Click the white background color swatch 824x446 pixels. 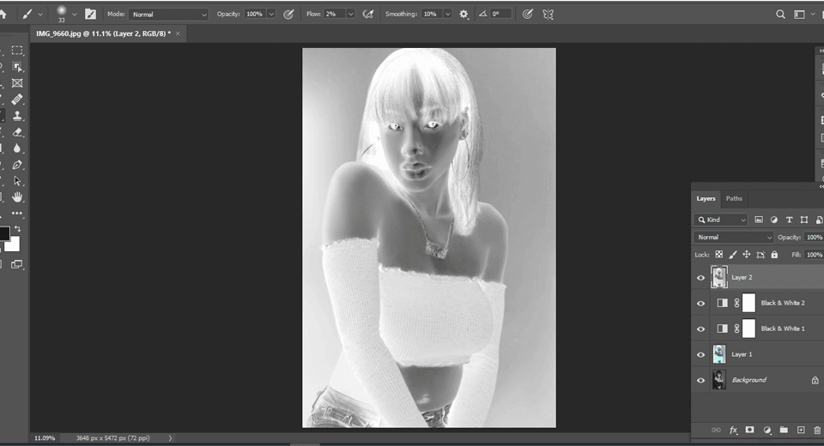click(14, 245)
